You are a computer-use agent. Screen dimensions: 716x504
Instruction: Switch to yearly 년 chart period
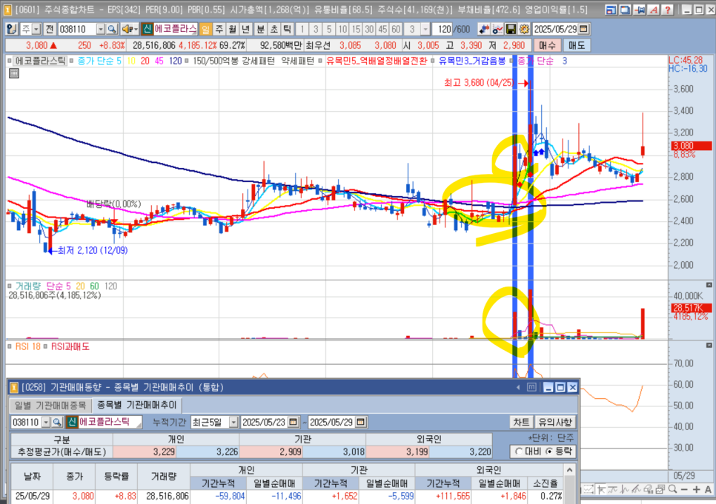pyautogui.click(x=245, y=29)
